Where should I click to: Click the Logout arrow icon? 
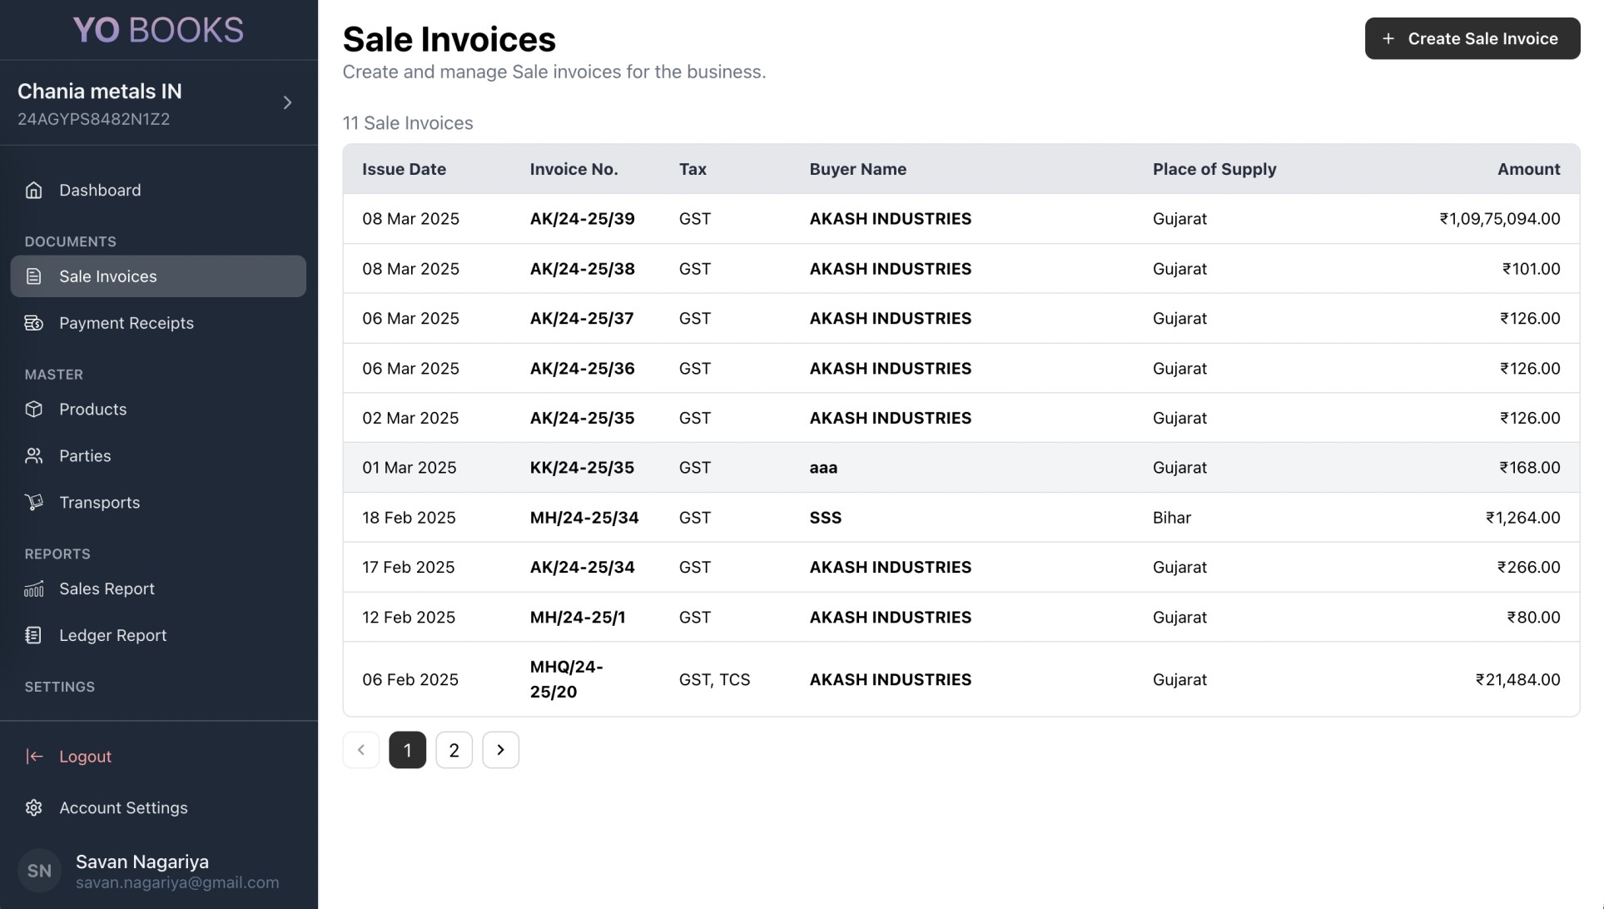34,756
